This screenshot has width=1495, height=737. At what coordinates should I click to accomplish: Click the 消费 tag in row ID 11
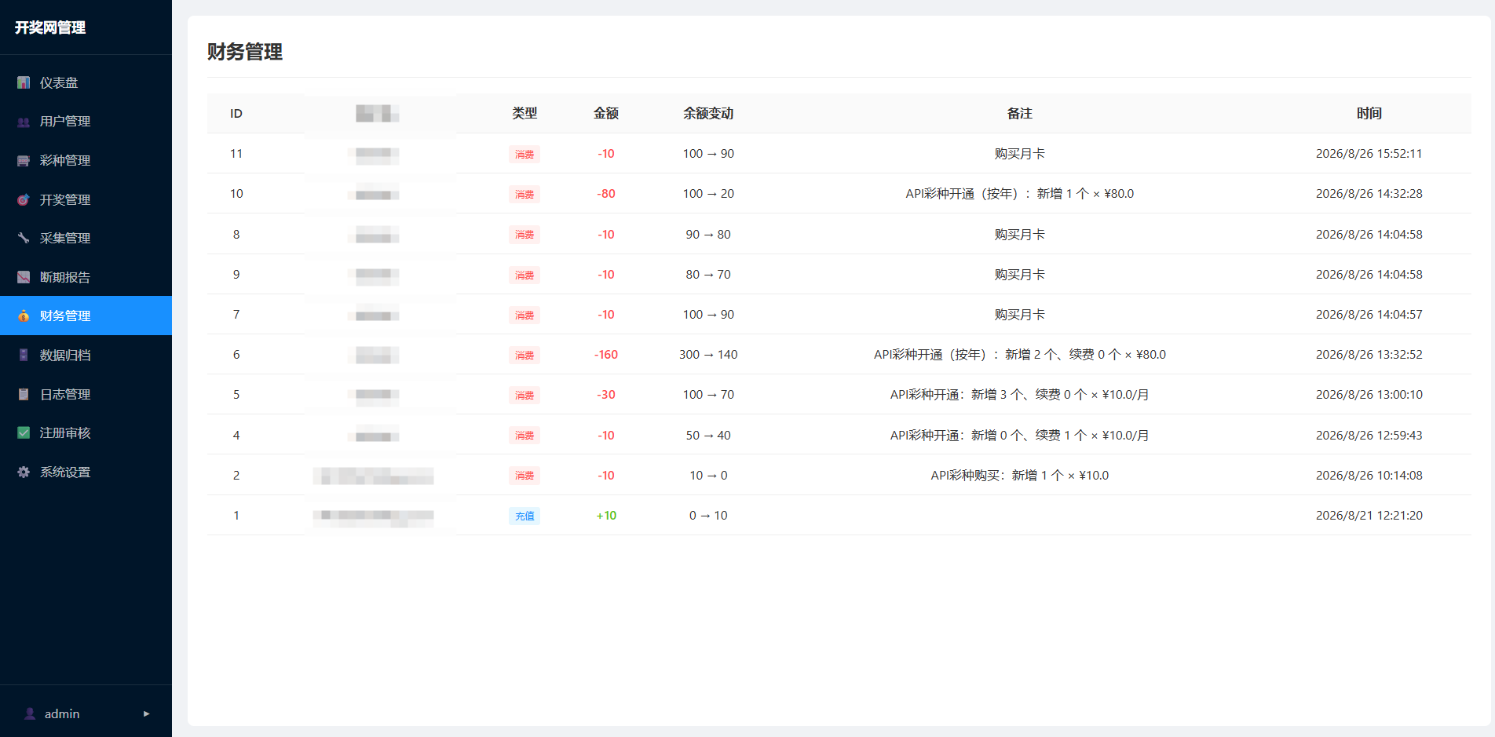525,155
